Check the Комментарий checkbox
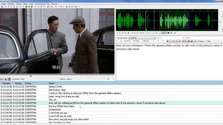Image resolution: width=223 pixels, height=125 pixels. click(x=117, y=38)
